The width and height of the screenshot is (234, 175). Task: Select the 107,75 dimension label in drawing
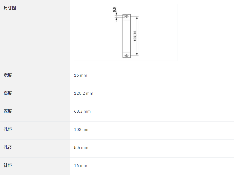tap(135, 36)
